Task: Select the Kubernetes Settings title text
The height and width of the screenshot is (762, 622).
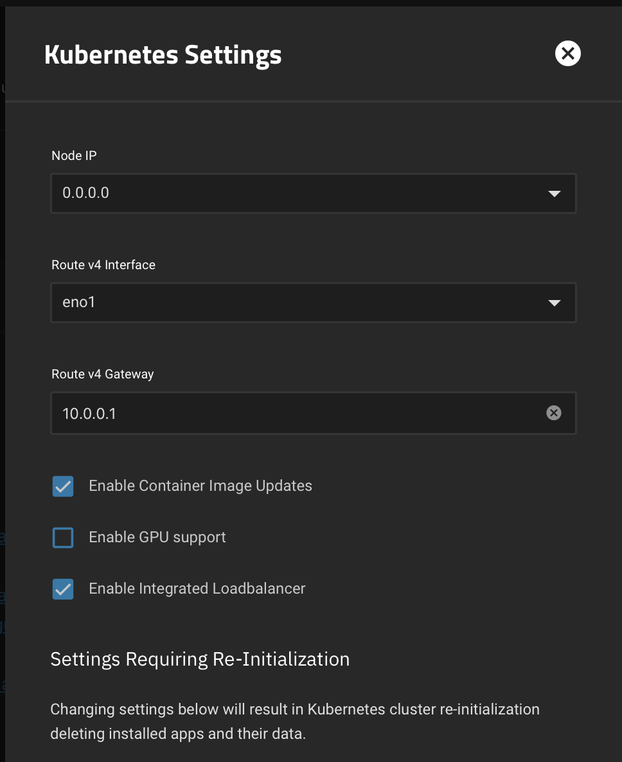Action: tap(163, 55)
